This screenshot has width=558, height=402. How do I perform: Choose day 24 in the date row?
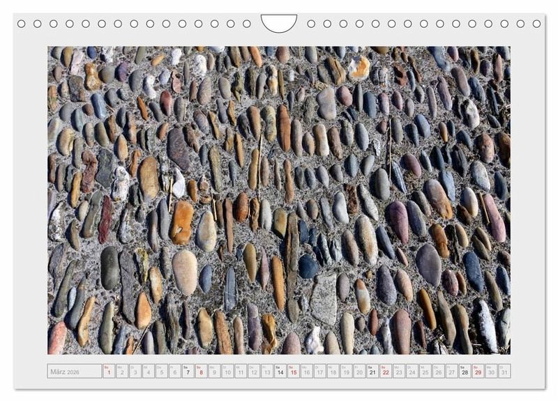412,371
